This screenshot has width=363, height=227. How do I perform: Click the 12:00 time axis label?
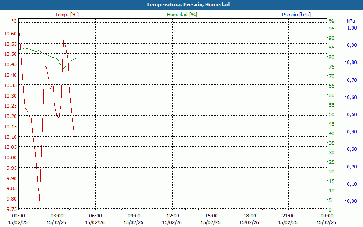172,216
